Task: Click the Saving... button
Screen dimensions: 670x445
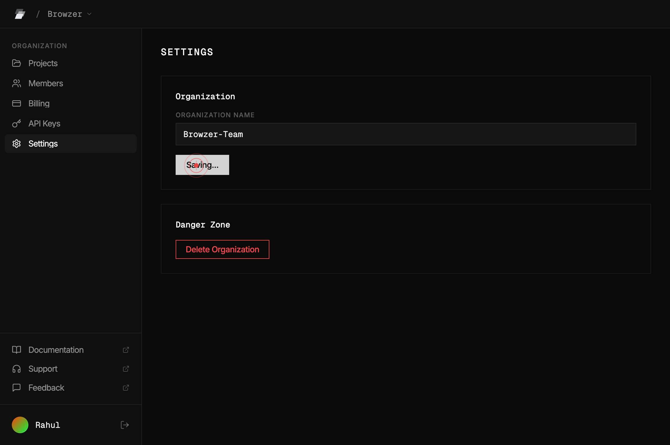Action: click(x=202, y=165)
